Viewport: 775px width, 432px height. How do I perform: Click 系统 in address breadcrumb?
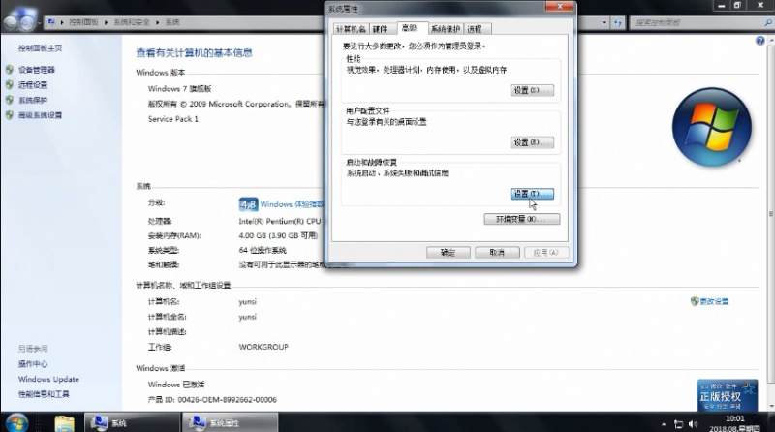click(172, 22)
